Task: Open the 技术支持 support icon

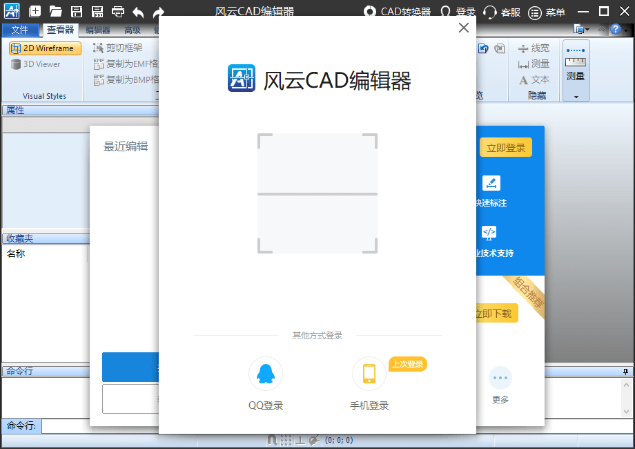Action: click(489, 233)
